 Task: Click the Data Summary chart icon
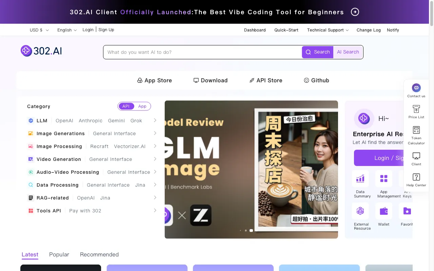(x=360, y=179)
